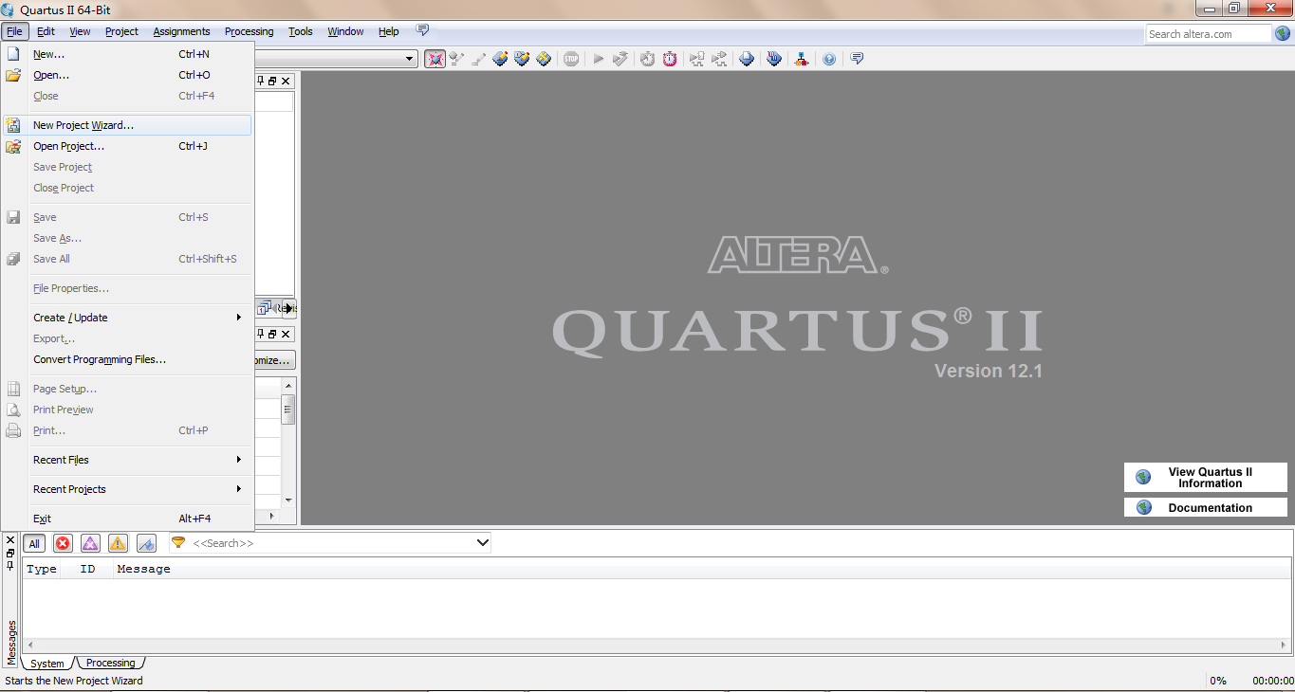The image size is (1295, 692).
Task: Switch to the Processing messages tab
Action: (x=108, y=663)
